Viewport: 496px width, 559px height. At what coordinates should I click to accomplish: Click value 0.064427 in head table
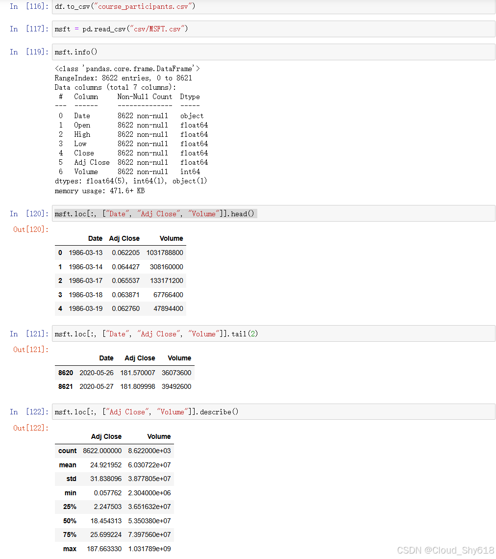point(126,267)
